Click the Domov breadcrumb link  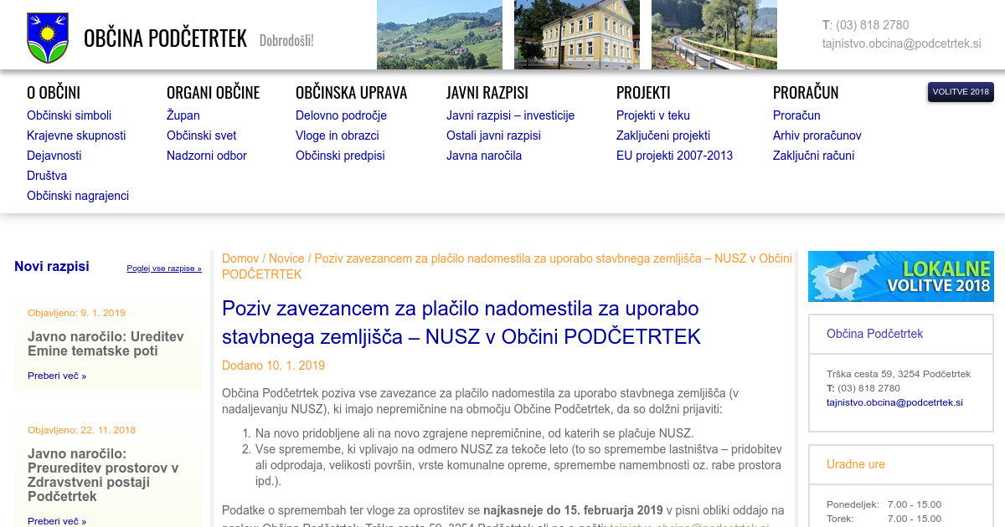pos(240,258)
